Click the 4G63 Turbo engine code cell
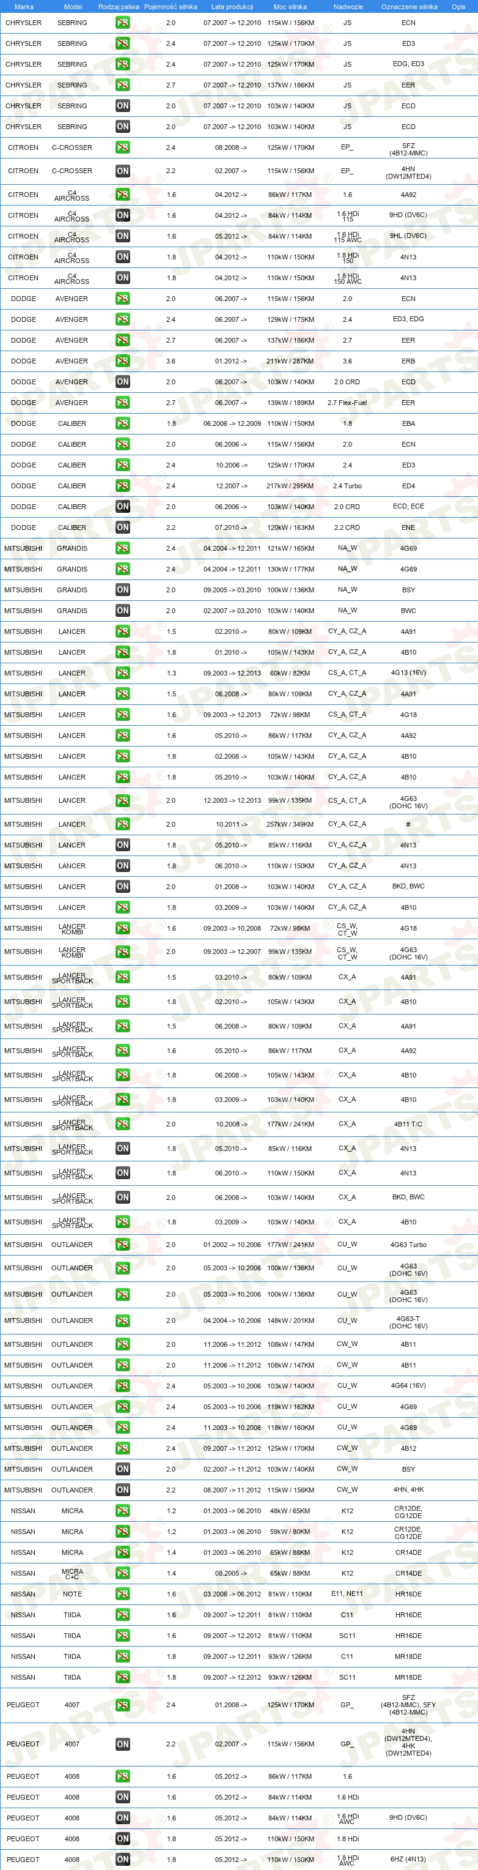This screenshot has height=1870, width=478. click(x=408, y=1244)
